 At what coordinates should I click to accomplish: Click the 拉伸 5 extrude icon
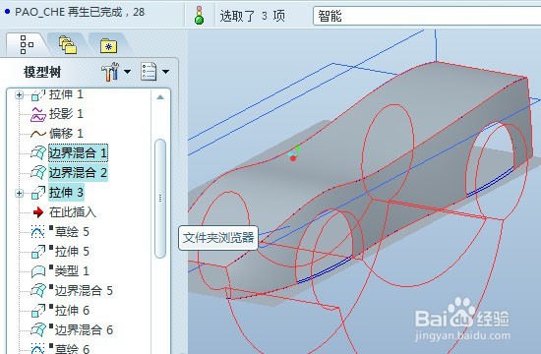point(38,252)
